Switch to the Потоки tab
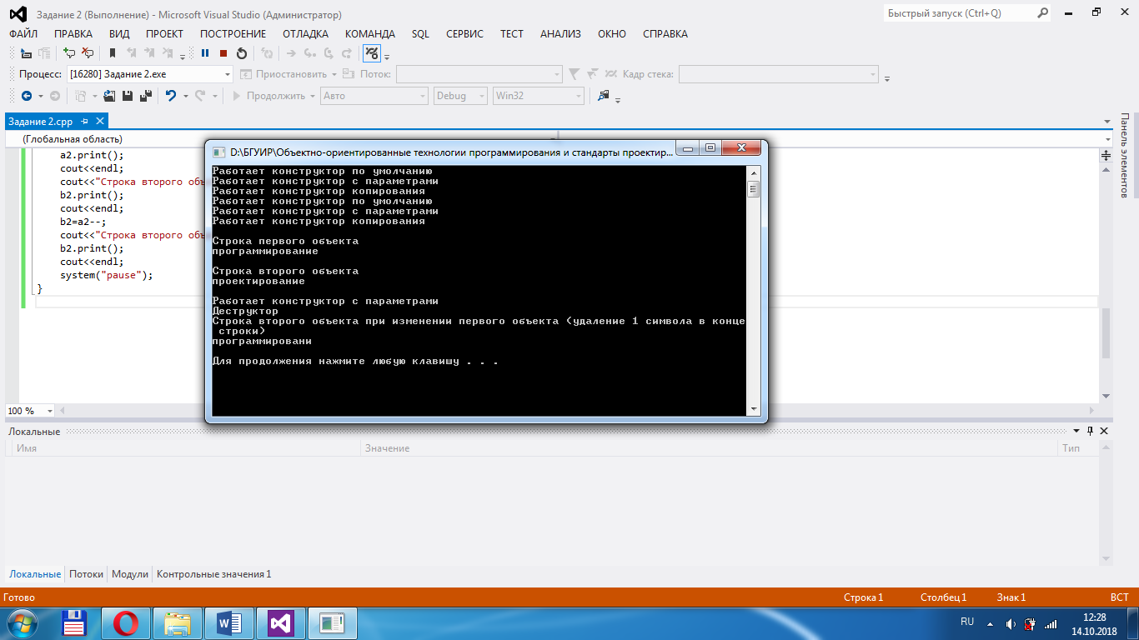Image resolution: width=1139 pixels, height=640 pixels. (86, 574)
